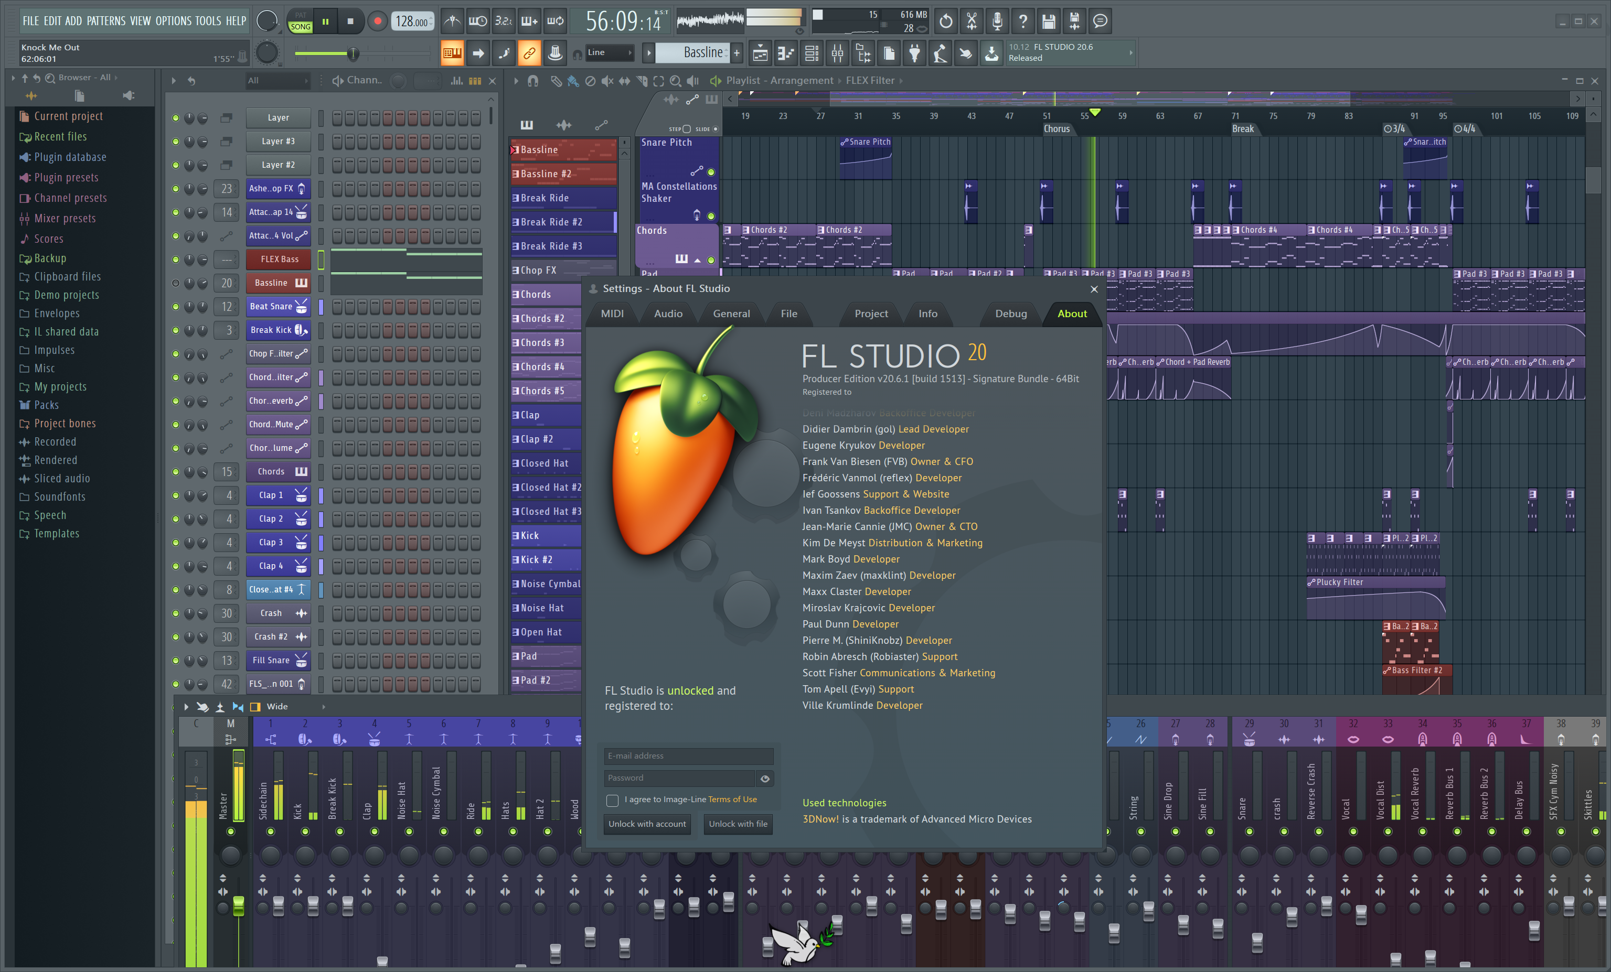Switch to the MIDI settings tab
Image resolution: width=1611 pixels, height=972 pixels.
pos(612,314)
